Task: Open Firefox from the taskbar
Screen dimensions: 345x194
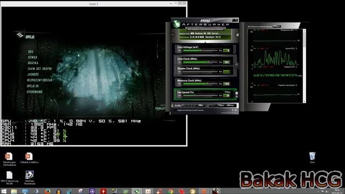Action: click(47, 191)
